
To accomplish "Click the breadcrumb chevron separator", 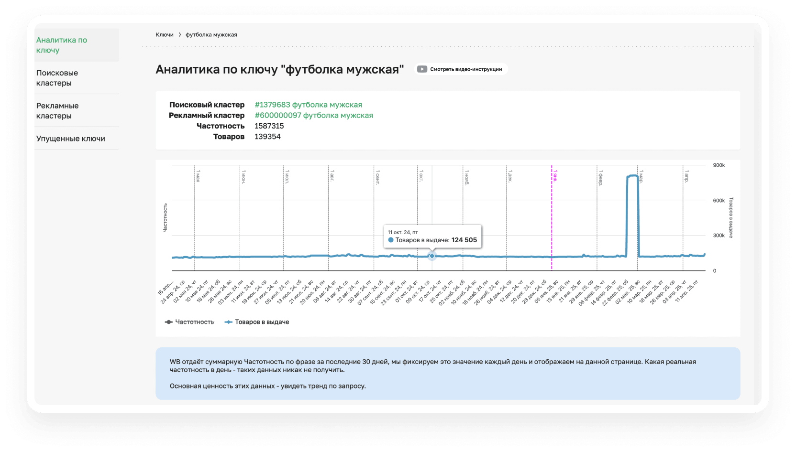I will point(180,35).
